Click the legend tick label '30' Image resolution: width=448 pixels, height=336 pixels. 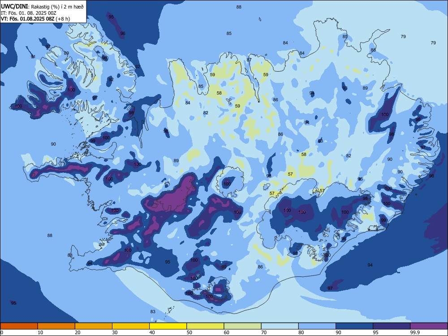[115, 332]
